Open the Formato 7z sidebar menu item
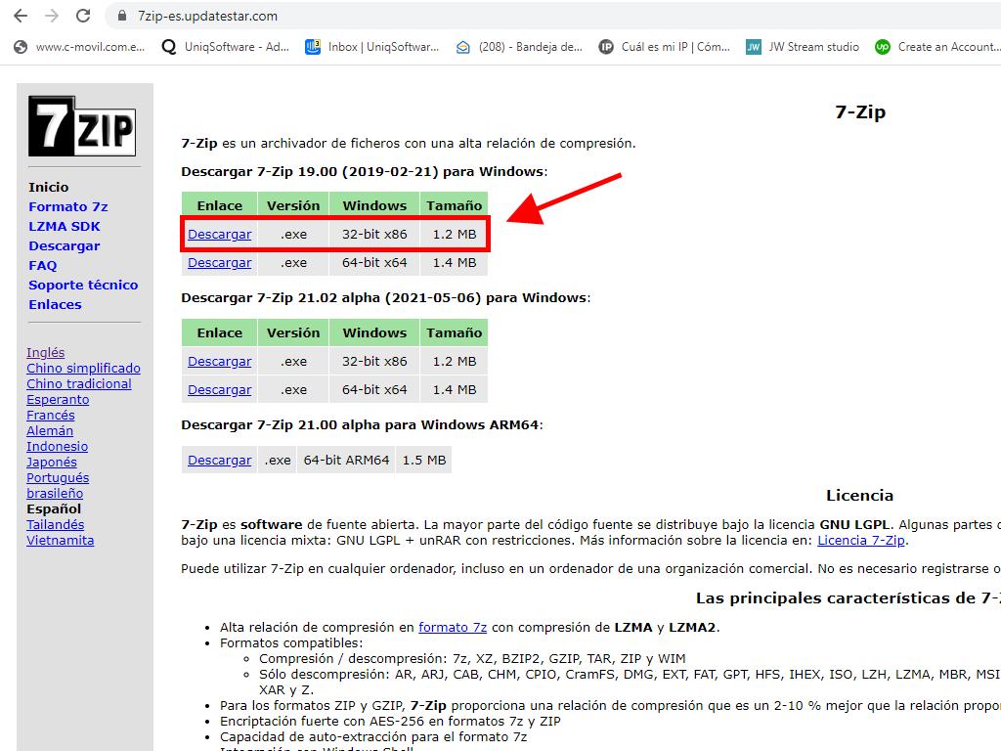This screenshot has width=1001, height=751. 67,206
